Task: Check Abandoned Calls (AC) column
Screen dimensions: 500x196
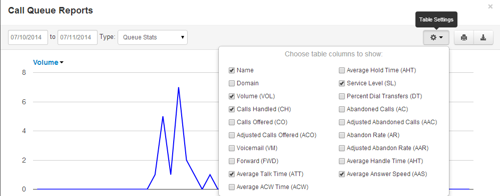Action: coord(341,109)
